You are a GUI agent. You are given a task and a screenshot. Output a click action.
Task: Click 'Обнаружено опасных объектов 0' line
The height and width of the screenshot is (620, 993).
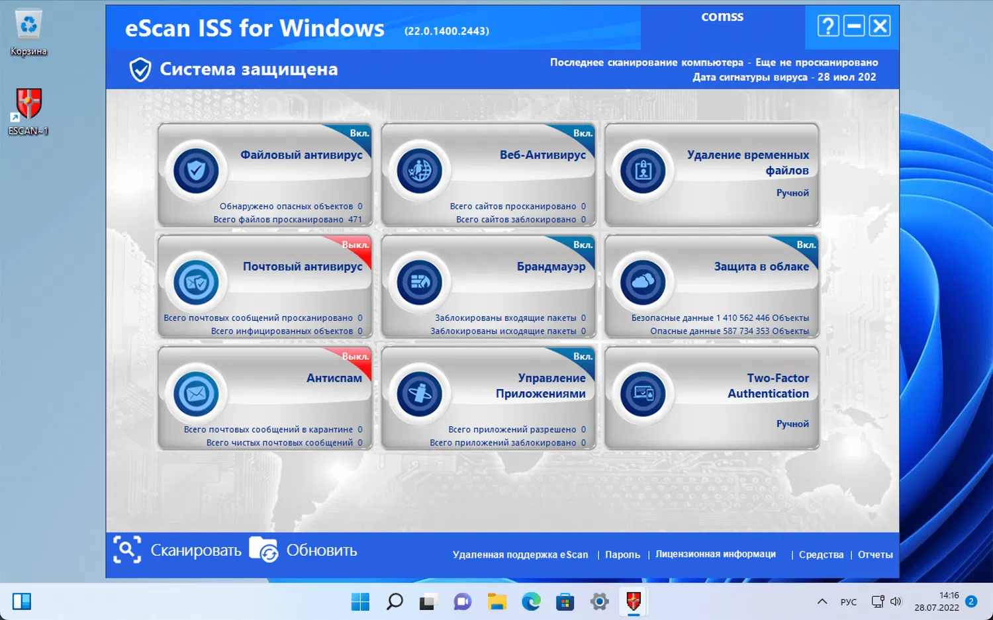pos(291,206)
